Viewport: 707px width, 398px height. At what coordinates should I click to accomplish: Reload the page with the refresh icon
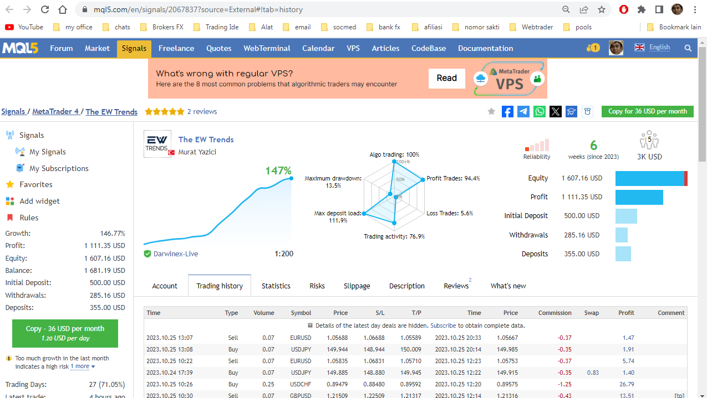click(45, 9)
